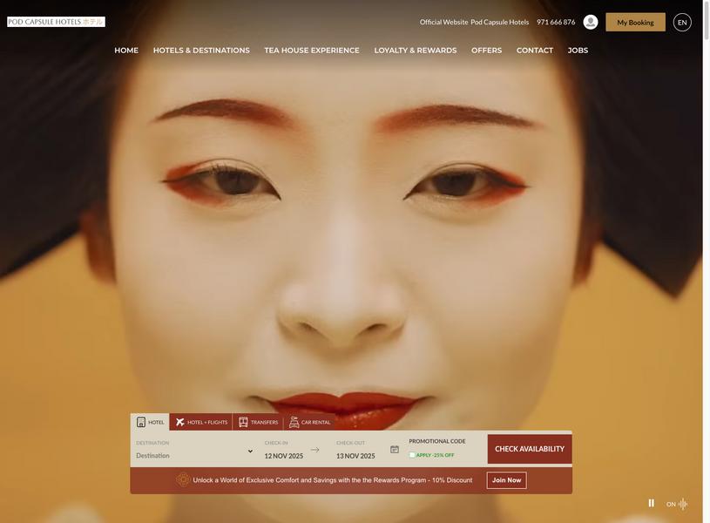Open the Transfers booking tab
The width and height of the screenshot is (710, 523).
[258, 422]
